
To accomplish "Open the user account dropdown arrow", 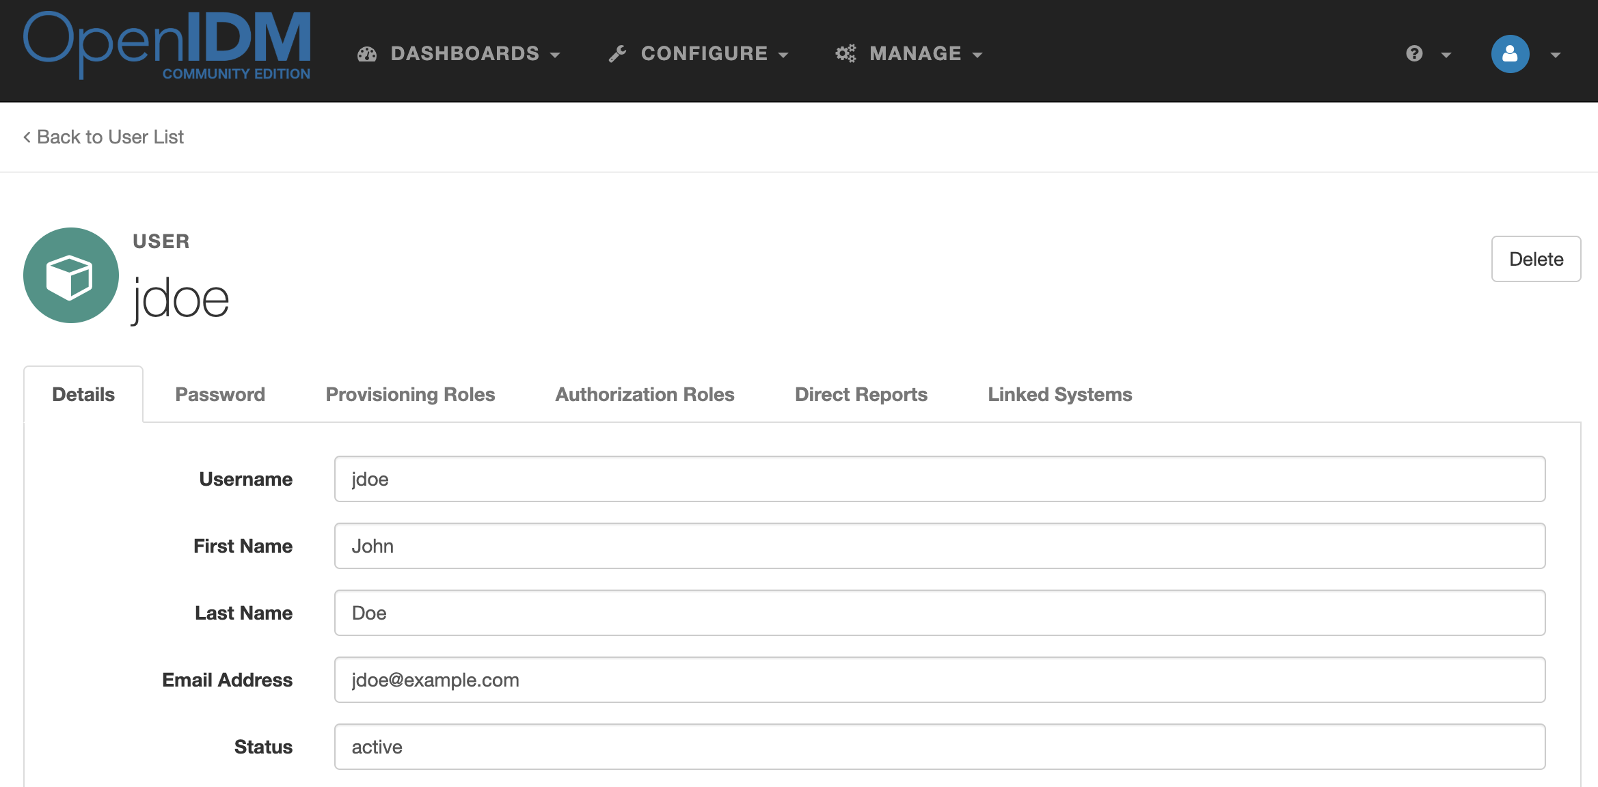I will pyautogui.click(x=1556, y=55).
